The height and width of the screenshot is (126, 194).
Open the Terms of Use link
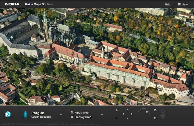pos(90,124)
